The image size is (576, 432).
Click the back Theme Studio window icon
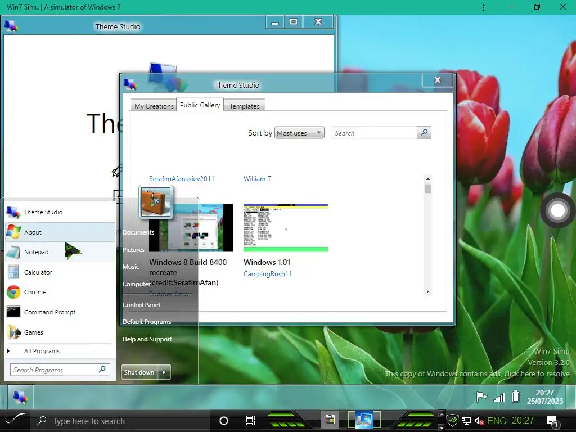coord(11,26)
